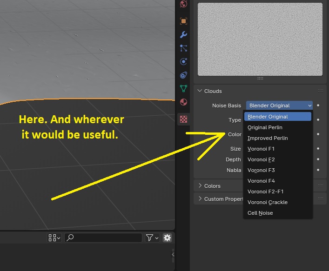Open the filter funnel dropdown
The height and width of the screenshot is (271, 329).
[152, 238]
